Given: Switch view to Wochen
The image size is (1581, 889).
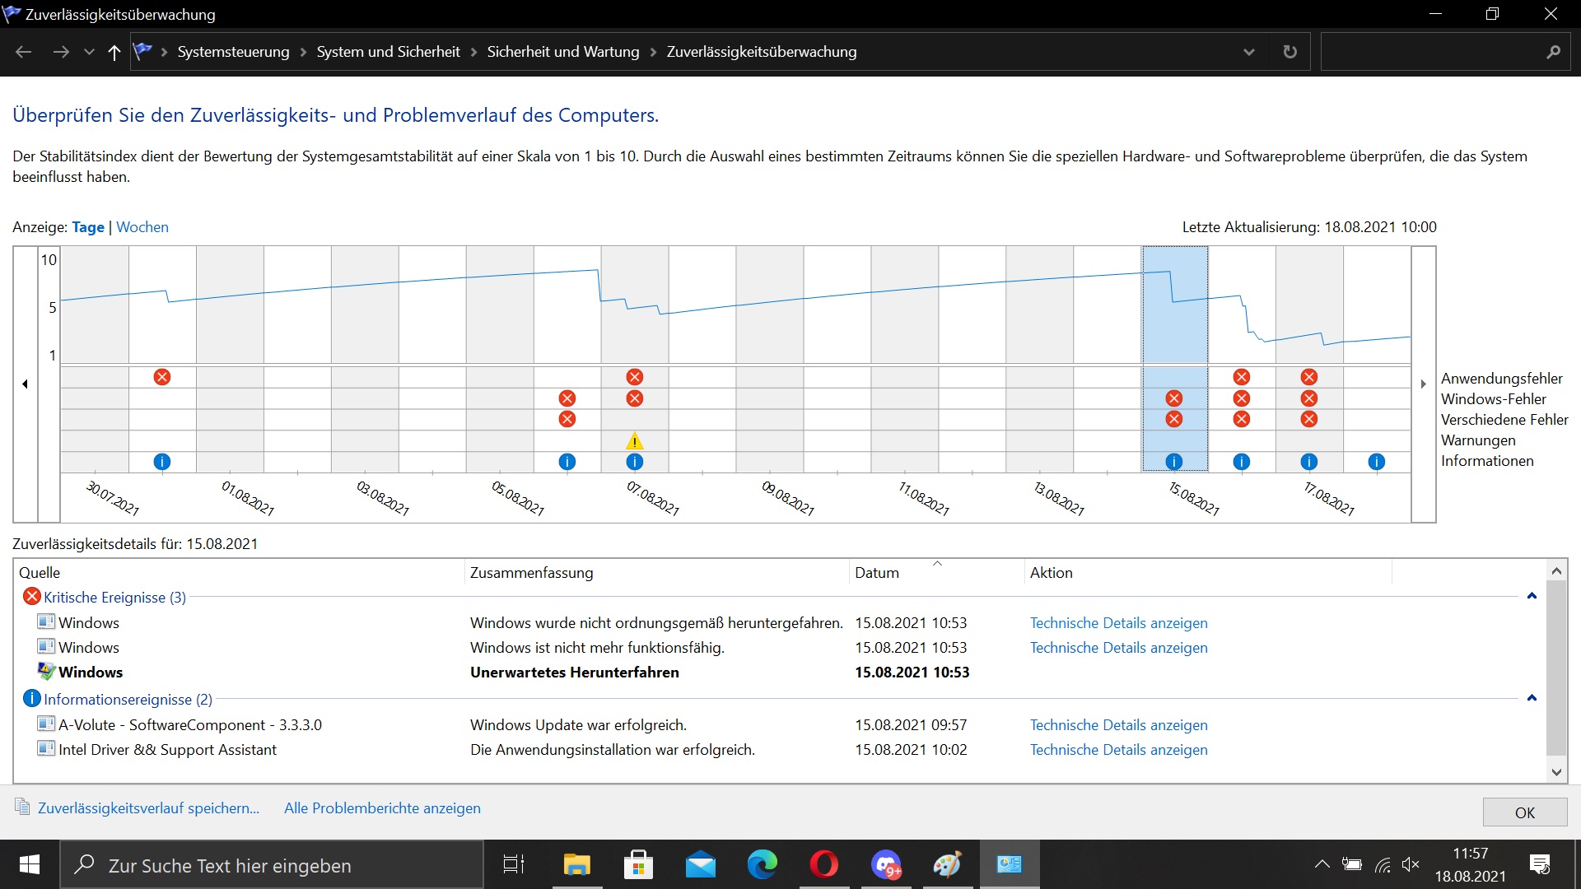Looking at the screenshot, I should pyautogui.click(x=142, y=227).
